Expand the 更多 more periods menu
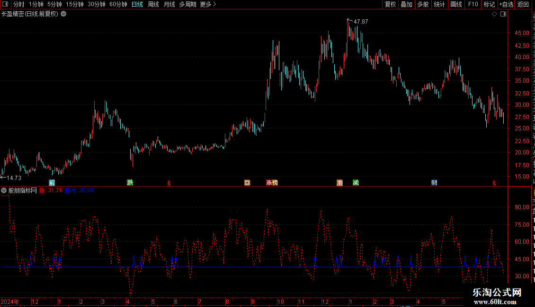535x307 pixels. coord(208,4)
